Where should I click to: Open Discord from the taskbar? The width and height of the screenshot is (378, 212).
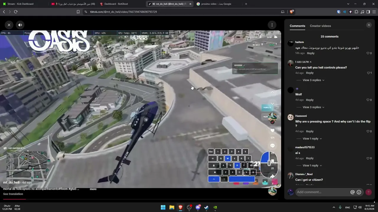click(x=198, y=207)
